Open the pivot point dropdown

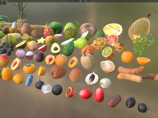77,1
